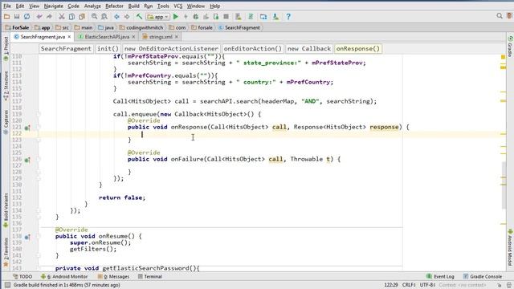Open file with the folder toolbar icon

pyautogui.click(x=6, y=16)
